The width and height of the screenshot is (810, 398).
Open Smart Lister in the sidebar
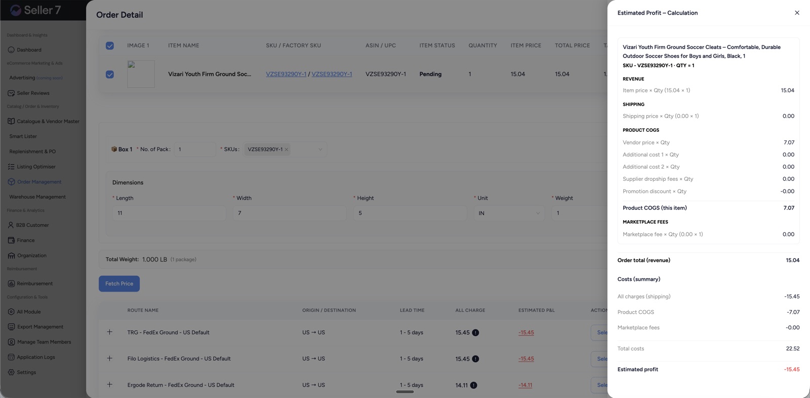(x=23, y=136)
